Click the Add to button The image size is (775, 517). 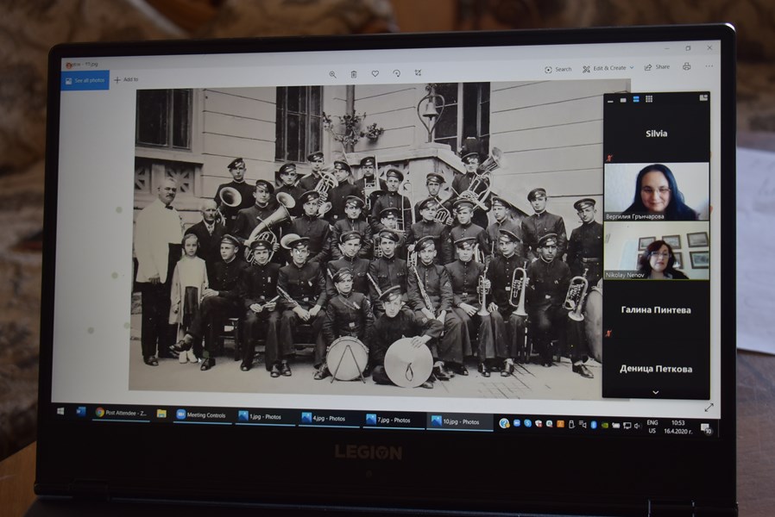point(126,79)
